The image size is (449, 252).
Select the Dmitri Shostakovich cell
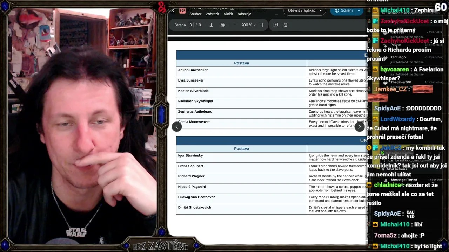242,209
